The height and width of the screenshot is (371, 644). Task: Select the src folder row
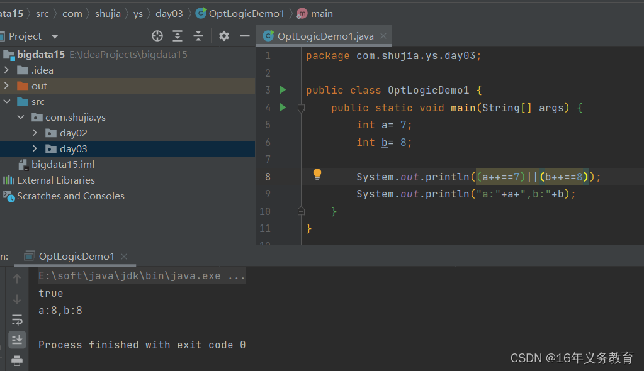tap(127, 101)
